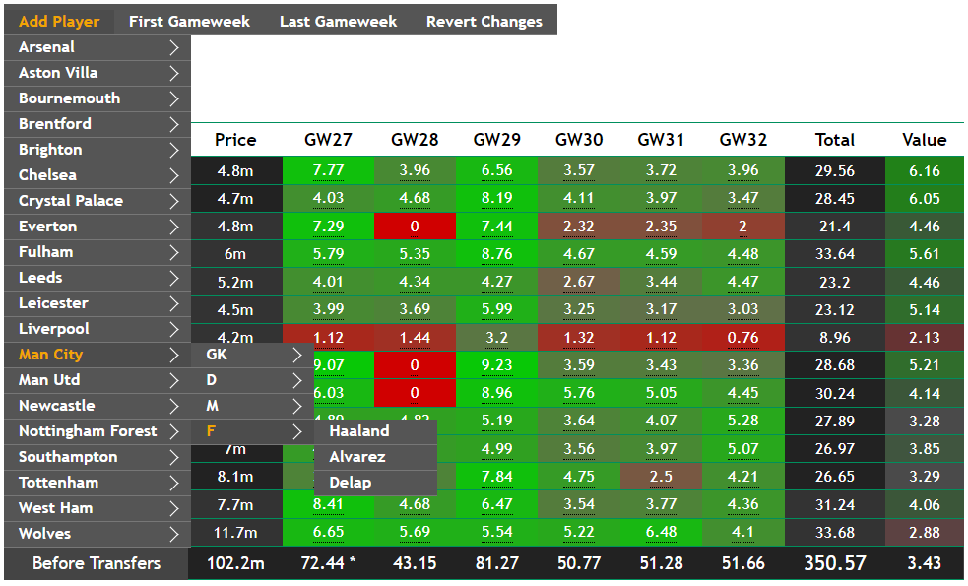Select F forwards position
This screenshot has width=968, height=586.
point(252,431)
